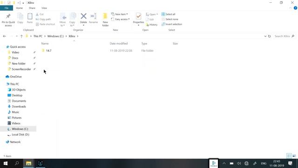Pin the folder to Quick access
The height and width of the screenshot is (168, 298).
pos(8,20)
